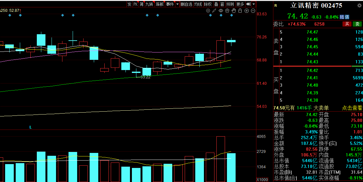The height and width of the screenshot is (182, 363).
Task: Click the red 买 buy button
Action: [347, 24]
